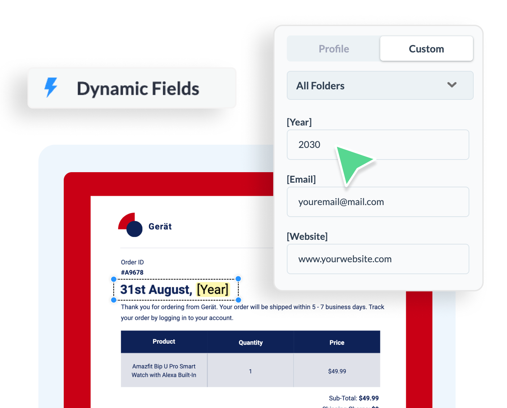507x408 pixels.
Task: Select the 31st August date text
Action: pyautogui.click(x=155, y=289)
